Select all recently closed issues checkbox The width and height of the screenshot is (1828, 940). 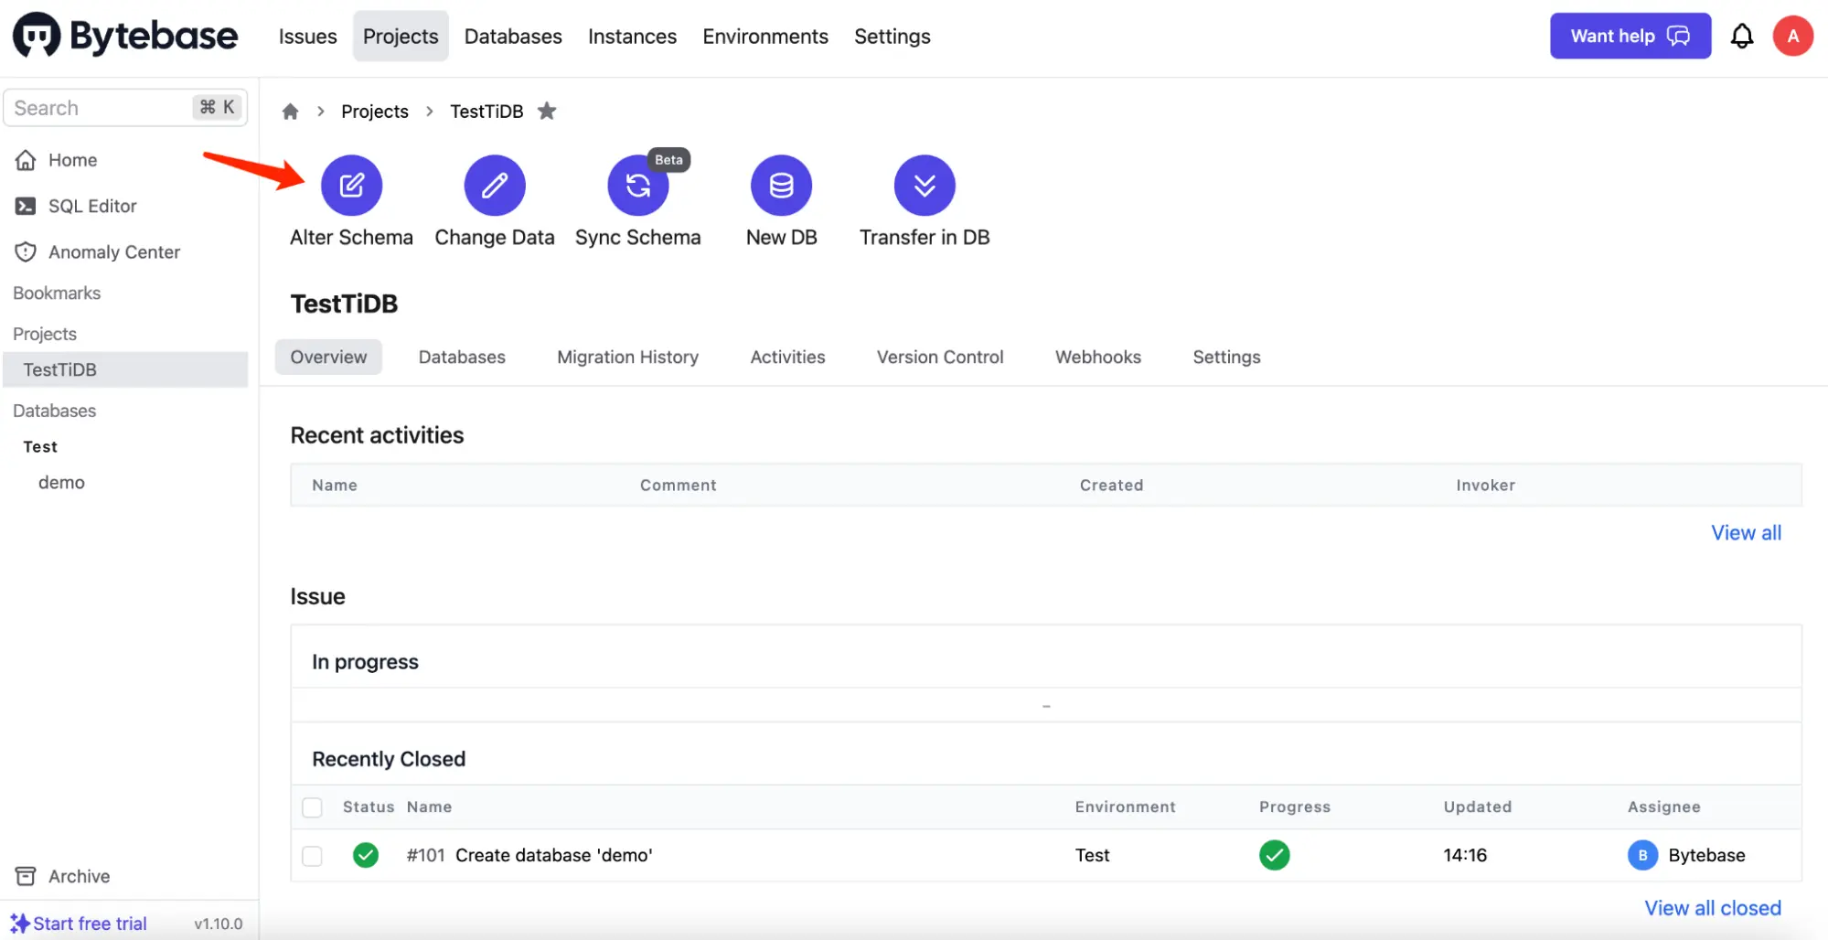click(312, 807)
